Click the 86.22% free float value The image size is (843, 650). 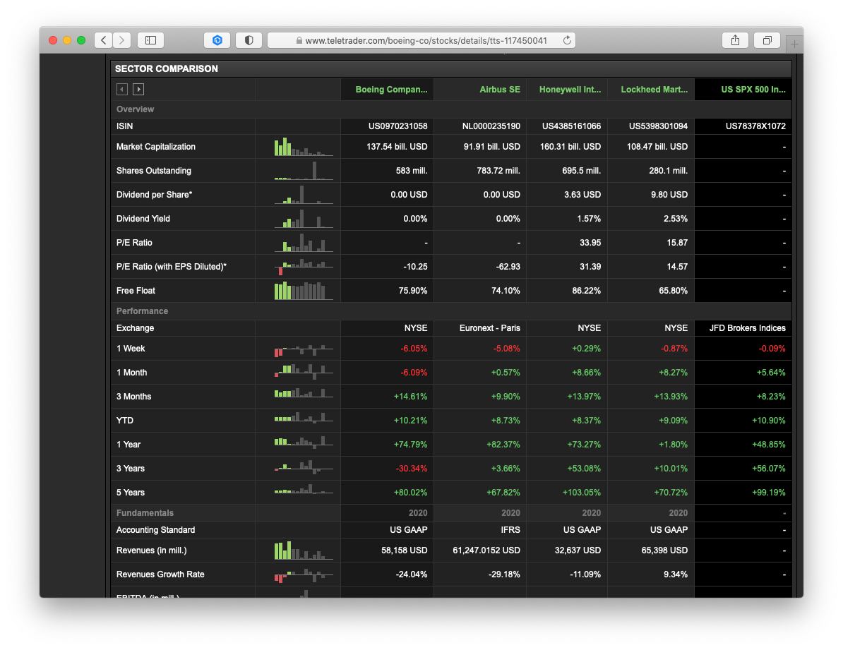click(586, 291)
